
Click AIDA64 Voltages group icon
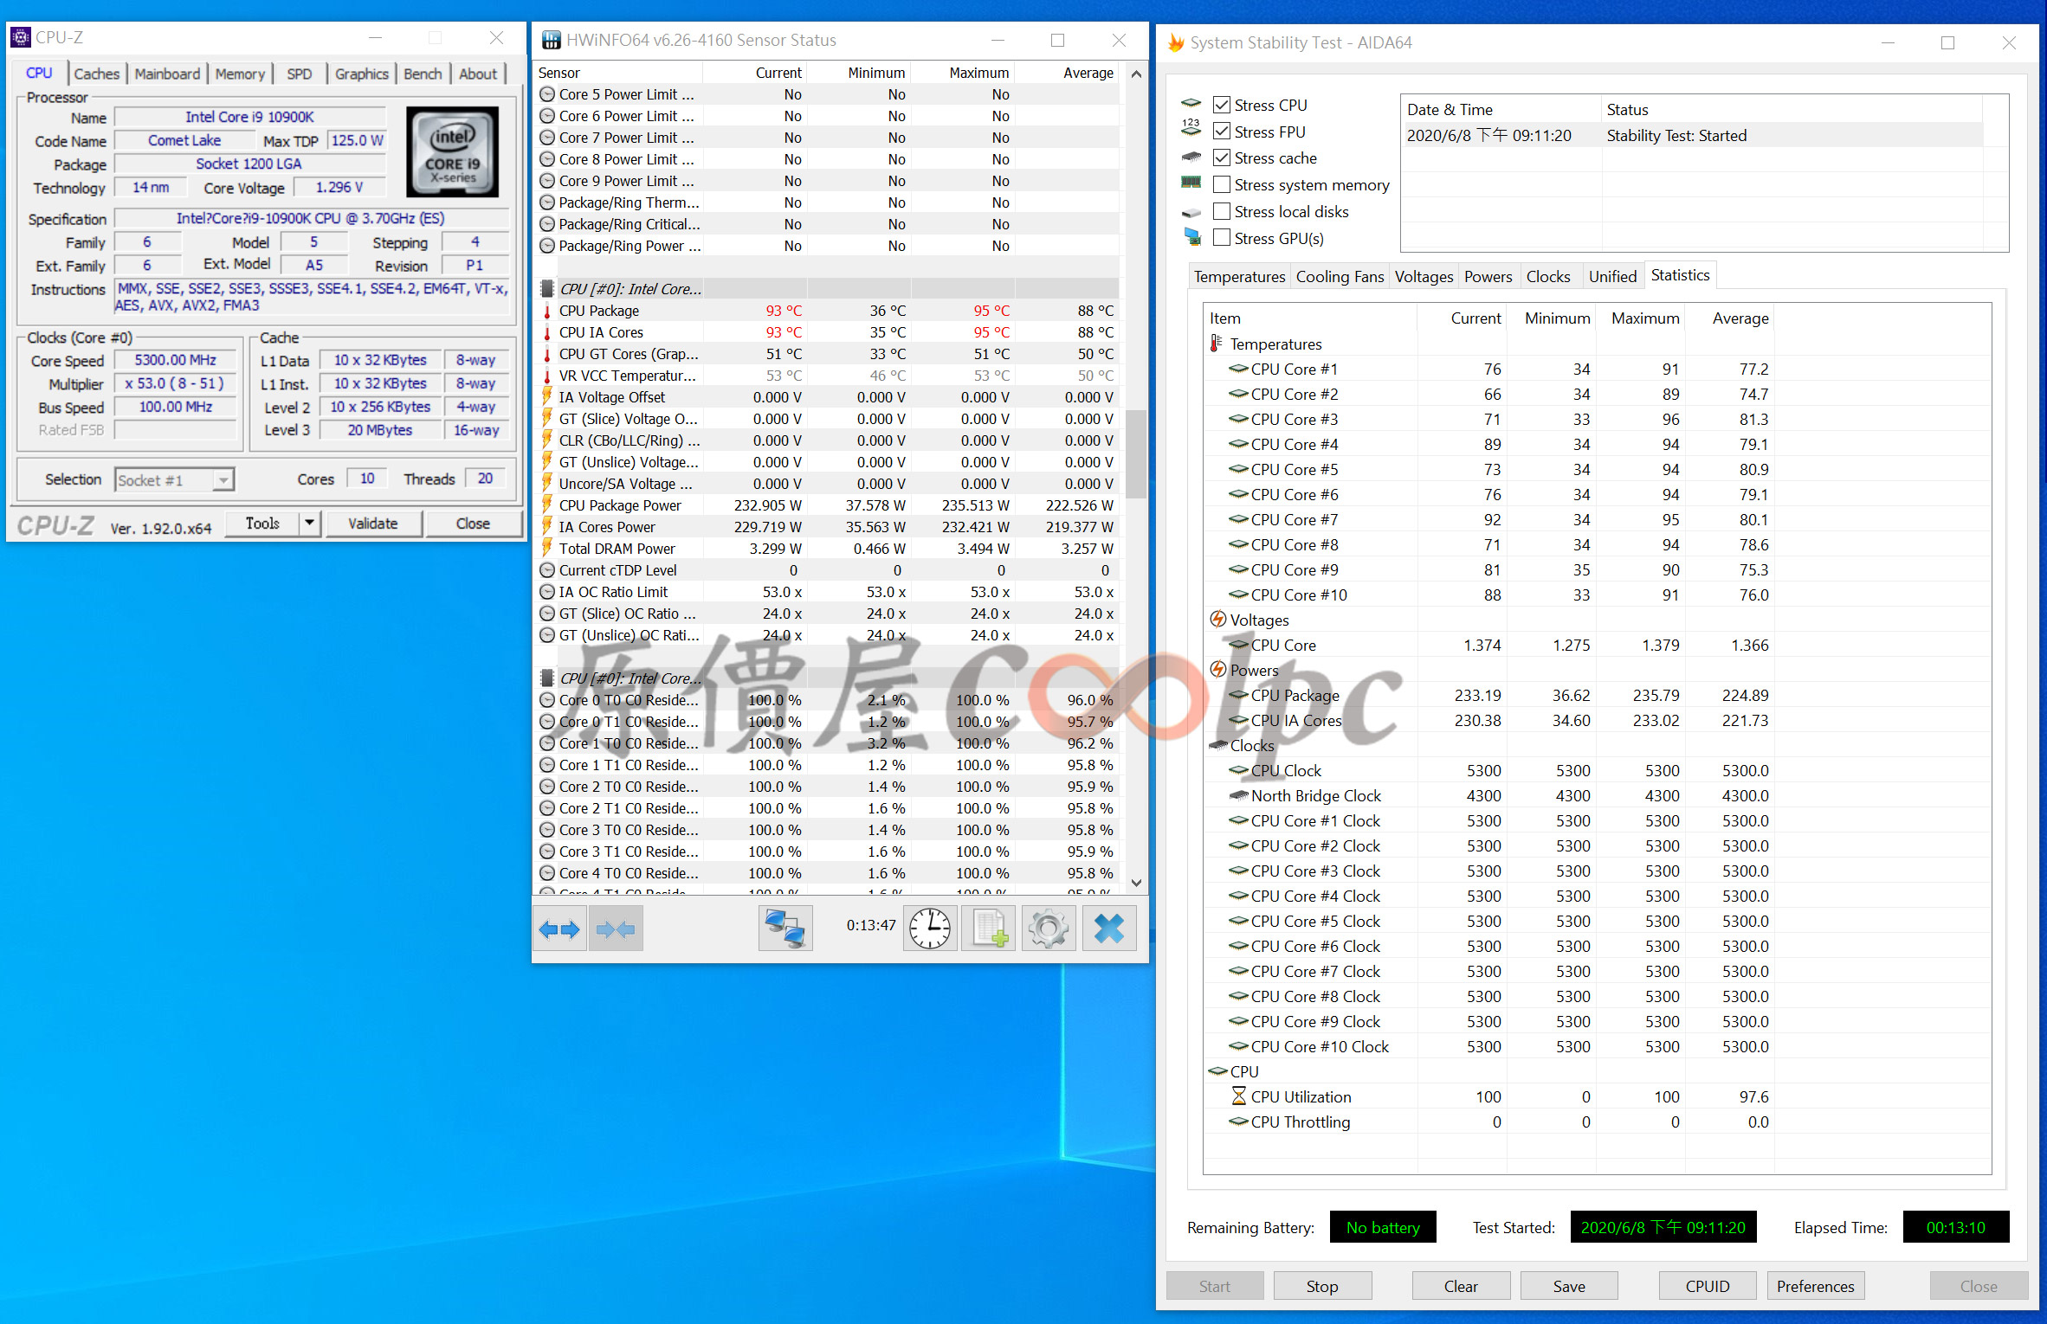(1217, 620)
